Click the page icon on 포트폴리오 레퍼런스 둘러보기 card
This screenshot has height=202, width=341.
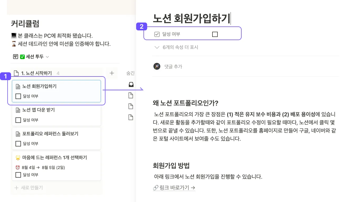pyautogui.click(x=18, y=134)
